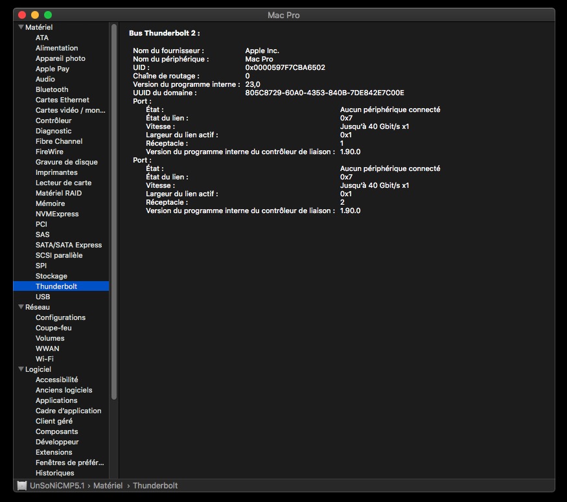This screenshot has width=567, height=502.
Task: Open the FireWire category
Action: click(x=49, y=152)
